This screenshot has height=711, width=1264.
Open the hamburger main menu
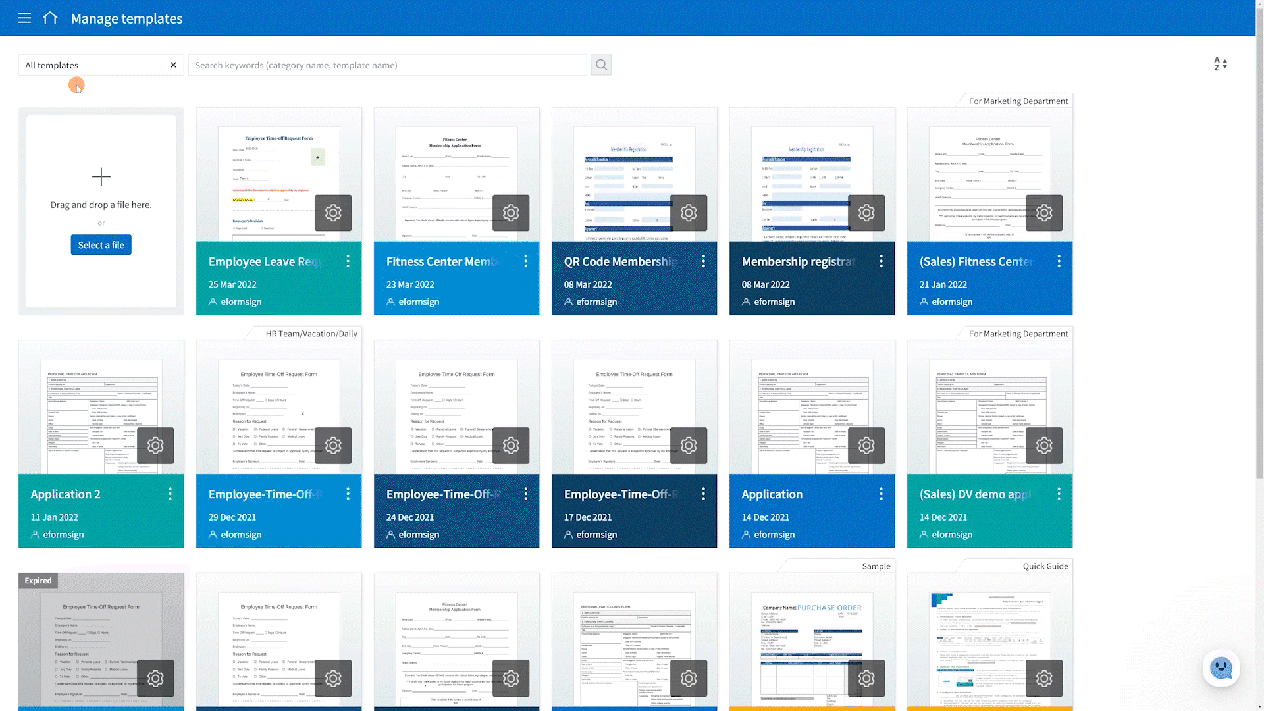[x=24, y=18]
